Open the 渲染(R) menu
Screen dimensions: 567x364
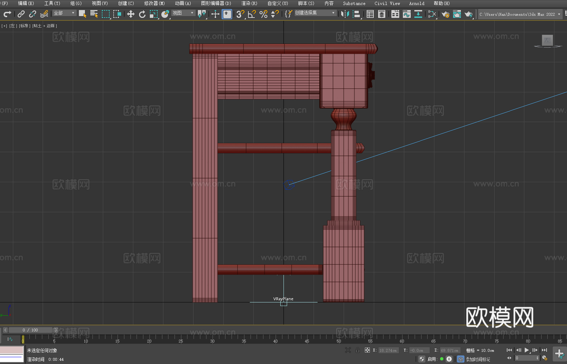[x=249, y=3]
